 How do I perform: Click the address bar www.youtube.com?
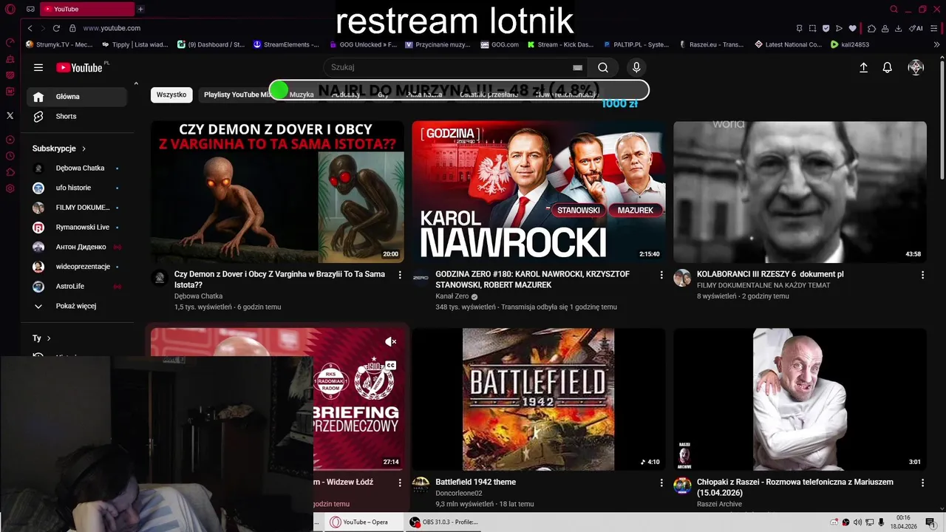[112, 28]
